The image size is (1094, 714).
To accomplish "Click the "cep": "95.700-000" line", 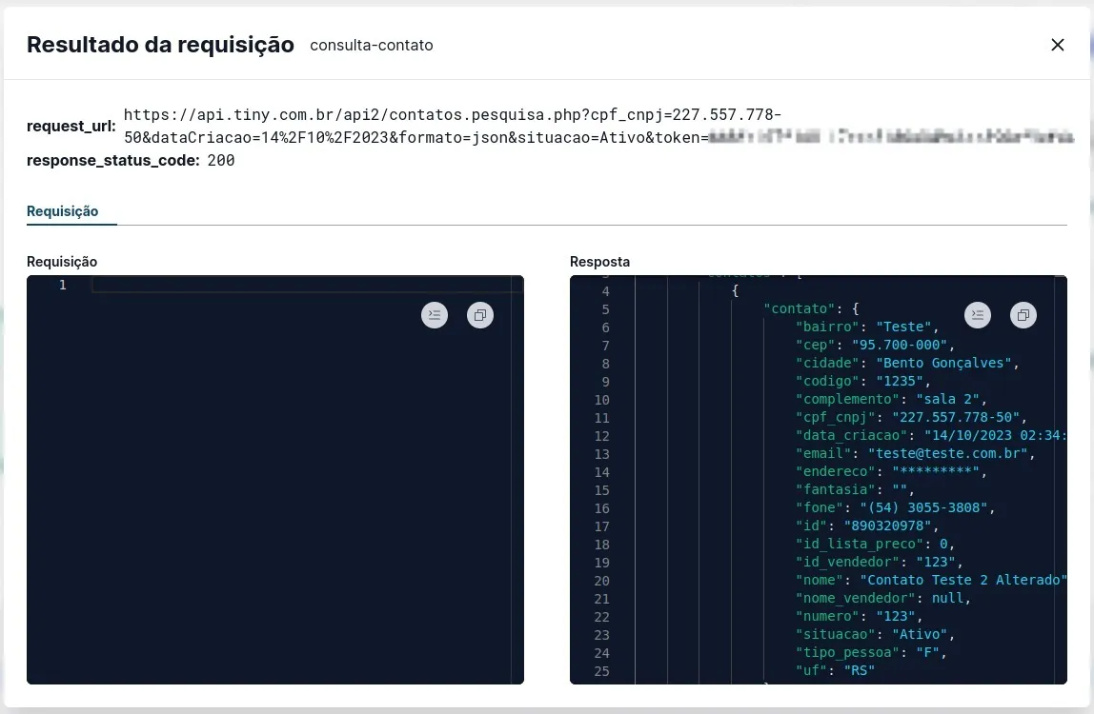I will 875,346.
